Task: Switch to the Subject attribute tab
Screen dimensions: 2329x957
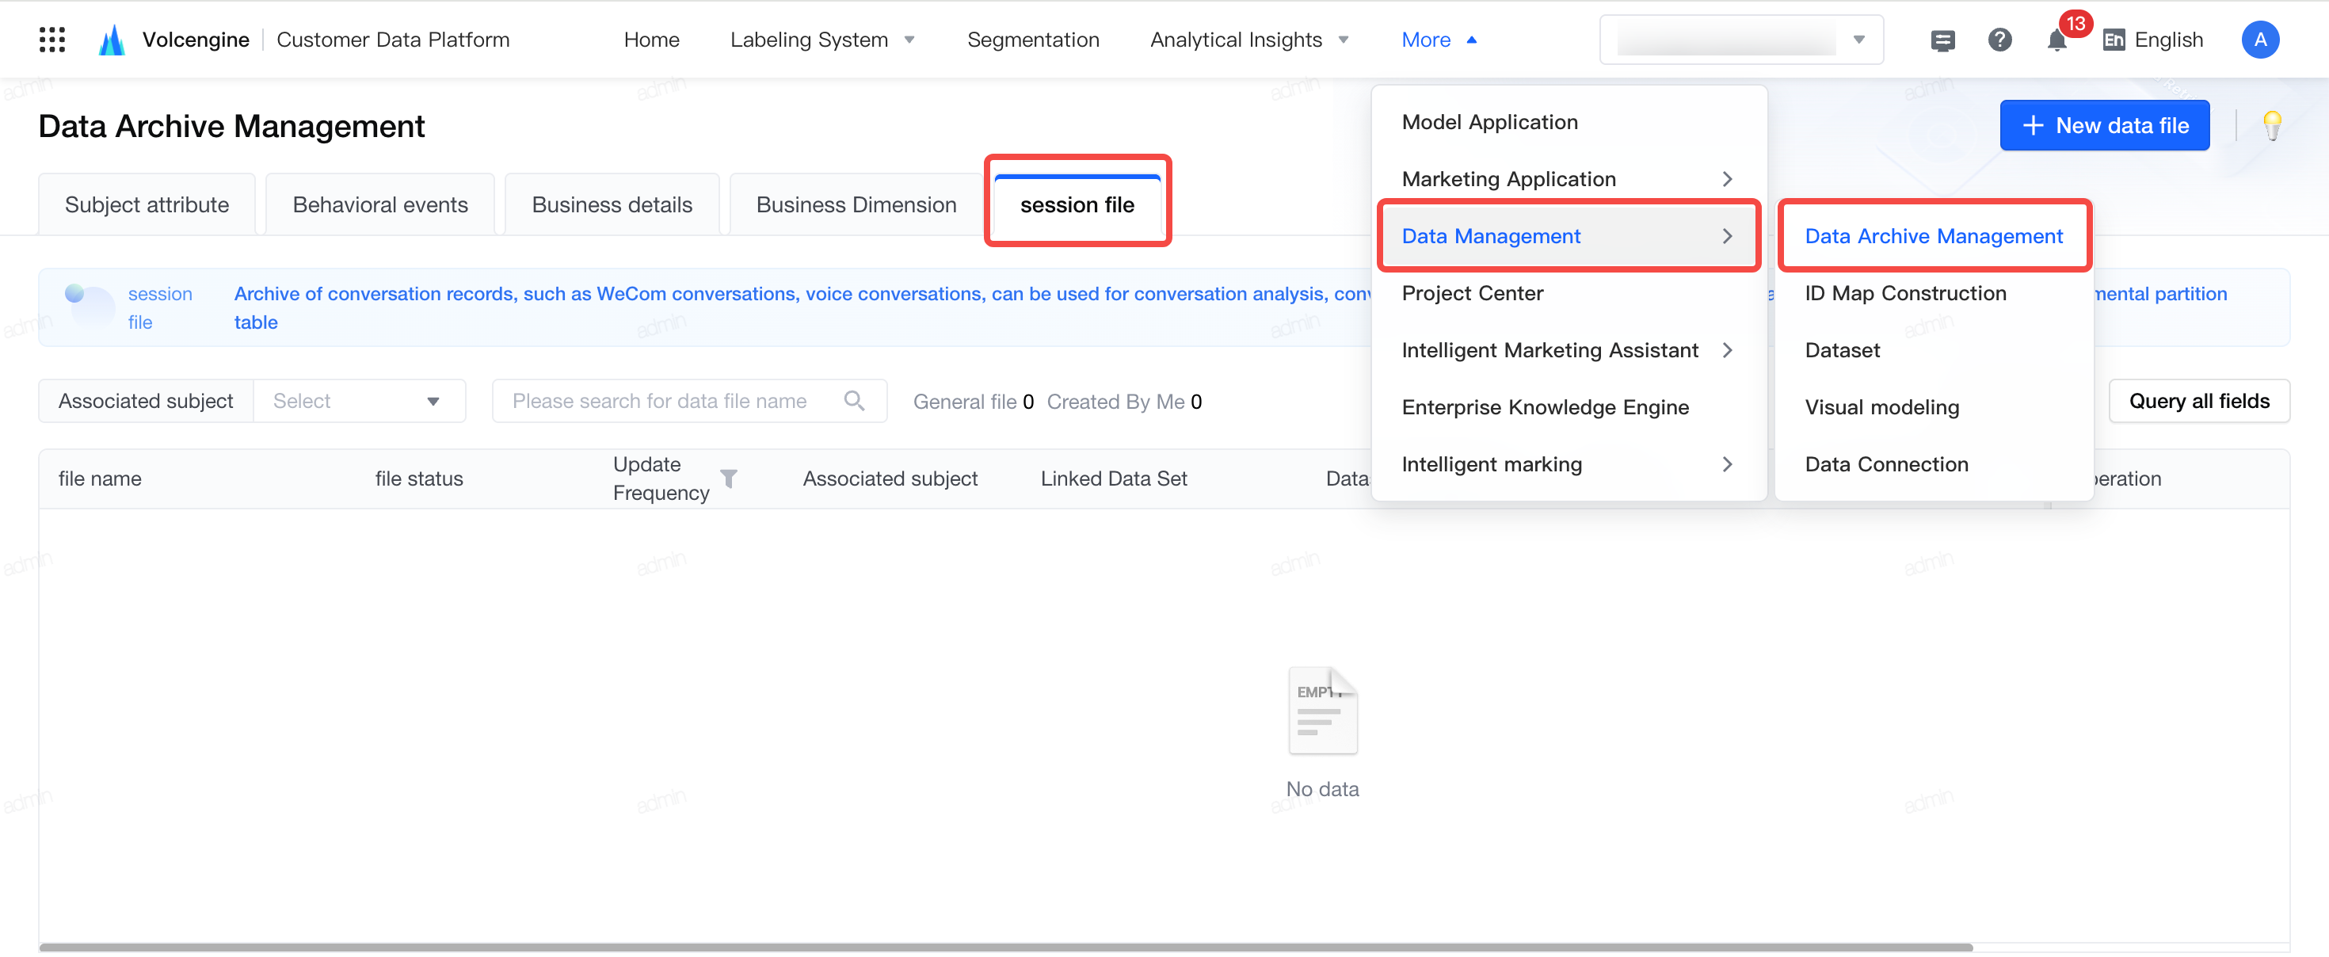Action: click(147, 205)
